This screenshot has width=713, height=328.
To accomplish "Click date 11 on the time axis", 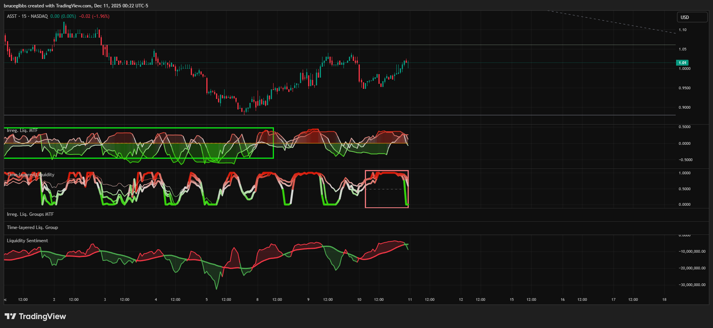I will [410, 300].
